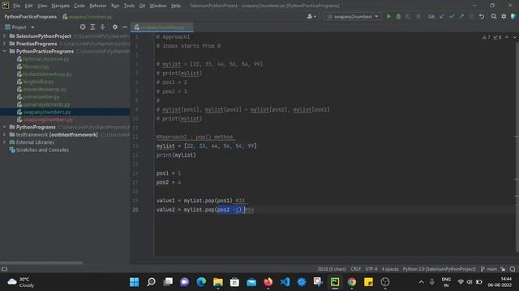Screen dimensions: 519x291
Task: Open Visual Studio Code from the taskbar
Action: pos(285,282)
